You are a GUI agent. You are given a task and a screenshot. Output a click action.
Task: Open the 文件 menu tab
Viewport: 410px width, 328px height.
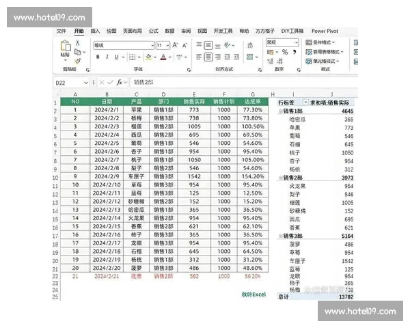61,31
